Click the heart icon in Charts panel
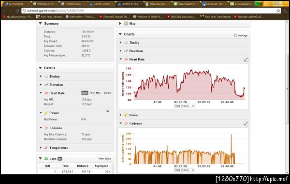 click(x=126, y=59)
